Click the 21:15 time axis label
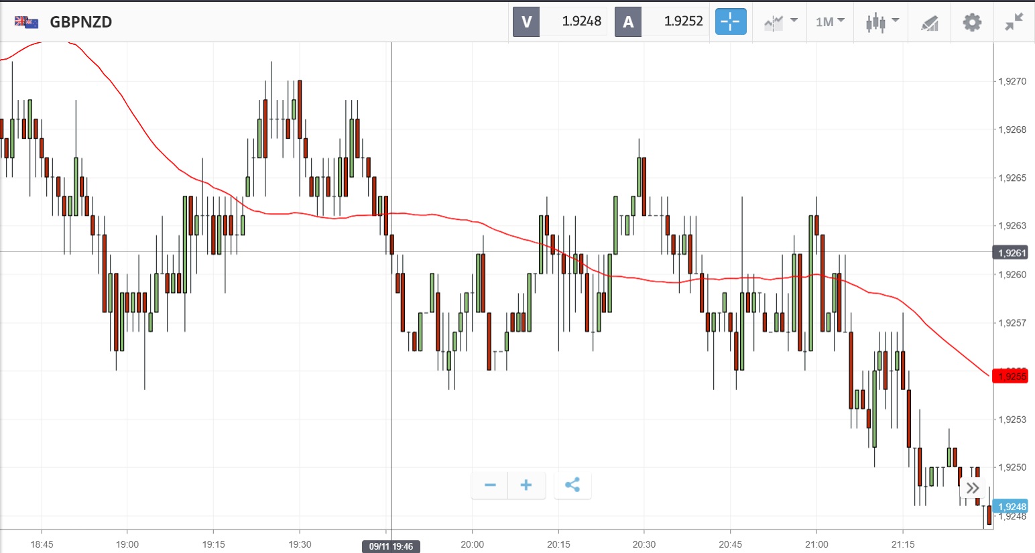The width and height of the screenshot is (1035, 553). [903, 544]
